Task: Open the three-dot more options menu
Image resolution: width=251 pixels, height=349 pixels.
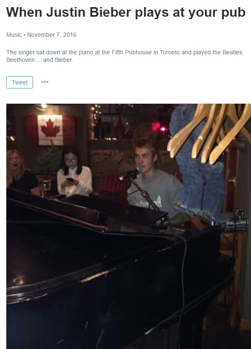Action: click(x=45, y=82)
